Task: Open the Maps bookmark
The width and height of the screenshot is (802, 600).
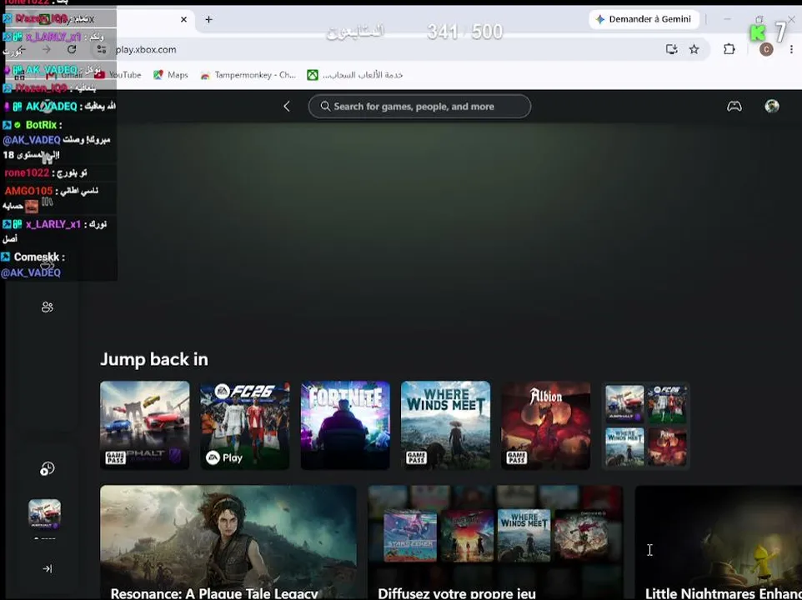Action: point(171,75)
